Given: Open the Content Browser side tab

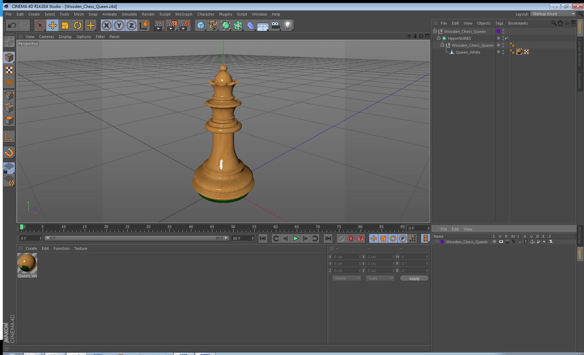Looking at the screenshot, I should click(580, 52).
